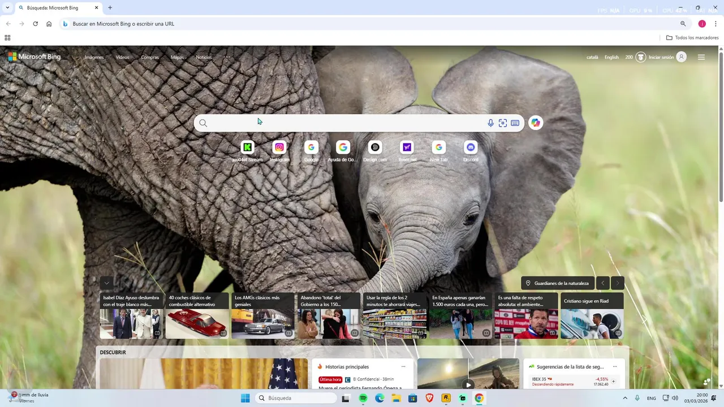Add IBEX 35 to watchlist plus button

click(613, 382)
